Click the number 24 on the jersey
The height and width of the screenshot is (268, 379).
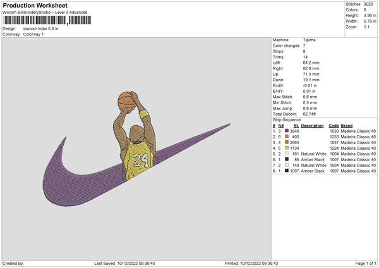tap(140, 160)
